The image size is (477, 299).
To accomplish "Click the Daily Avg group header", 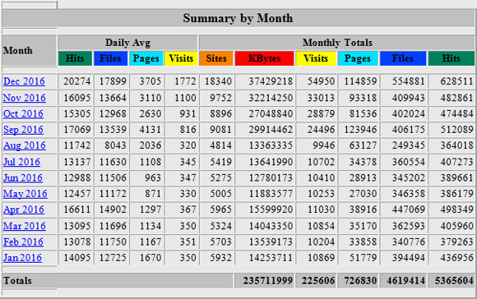I will pos(127,43).
